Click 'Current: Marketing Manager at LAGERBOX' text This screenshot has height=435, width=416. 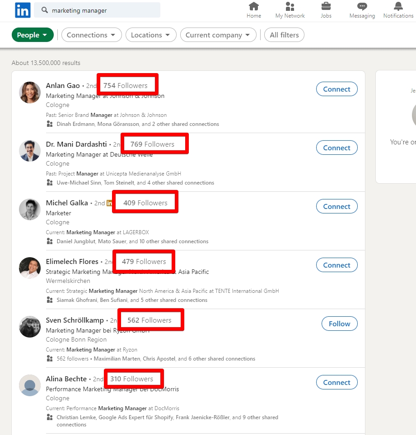(x=98, y=232)
